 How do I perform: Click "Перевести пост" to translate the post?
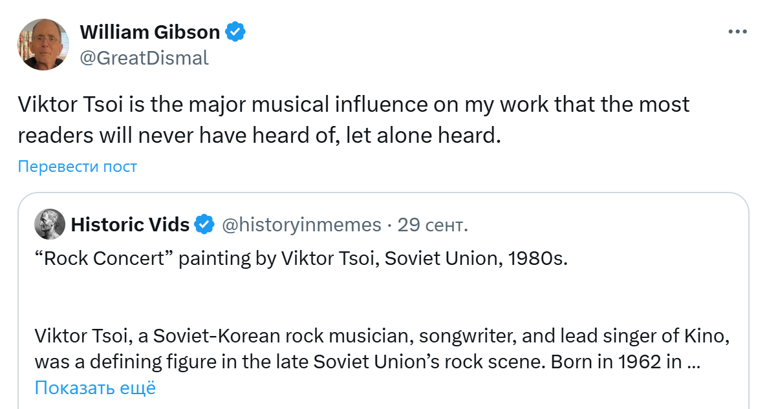(78, 166)
